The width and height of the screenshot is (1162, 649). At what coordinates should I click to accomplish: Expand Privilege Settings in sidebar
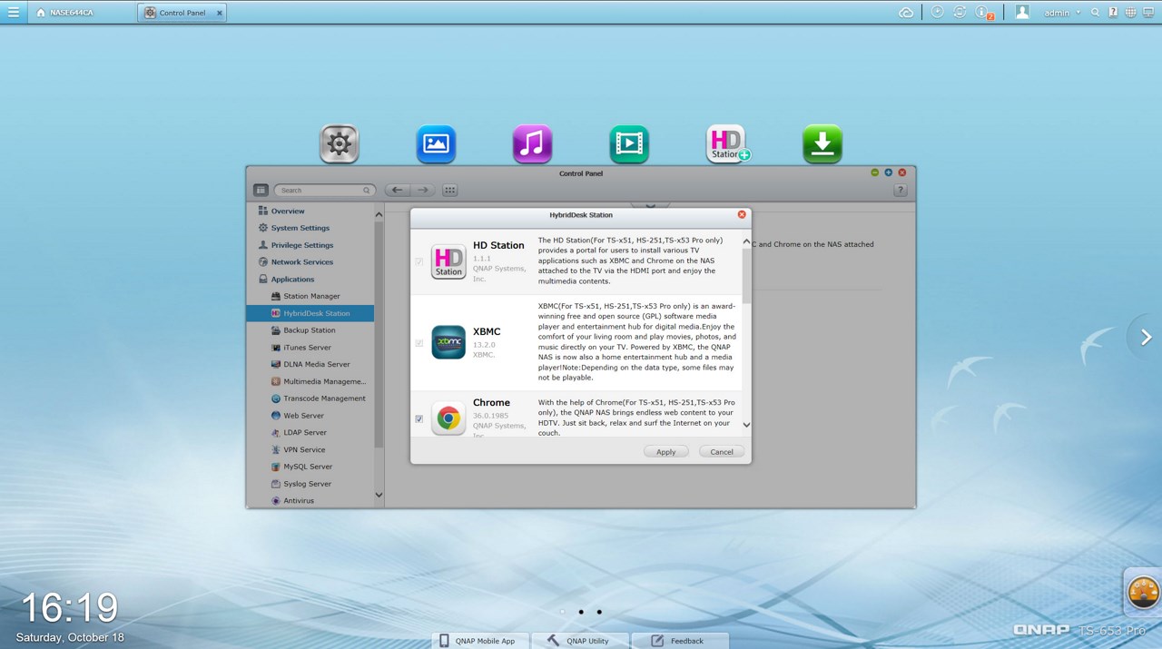coord(301,245)
